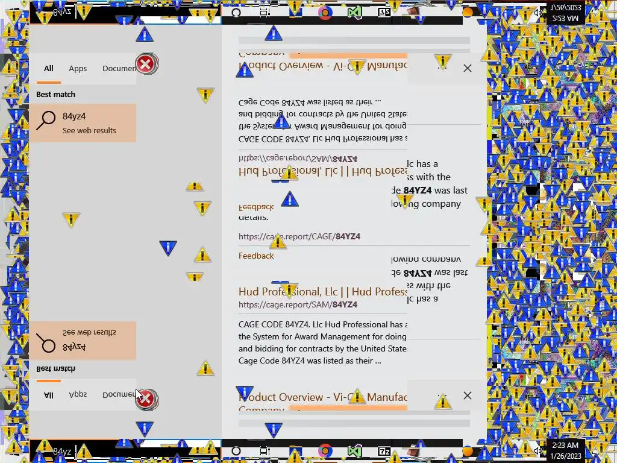Click the X close button beside upside-down Product Overview

tap(468, 68)
